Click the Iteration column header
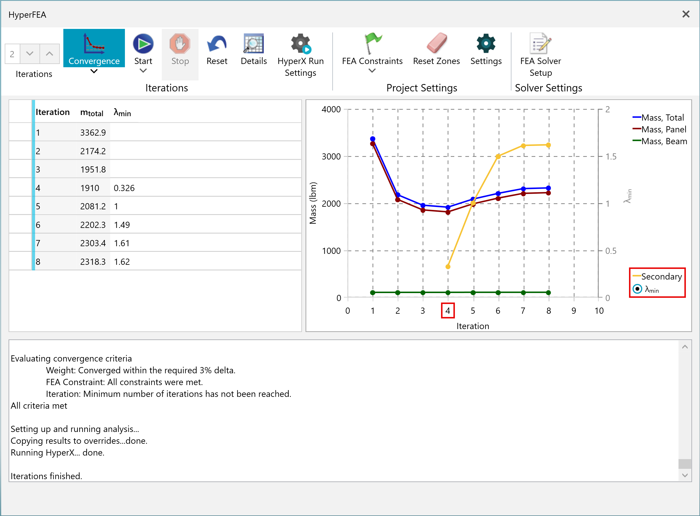 coord(52,112)
